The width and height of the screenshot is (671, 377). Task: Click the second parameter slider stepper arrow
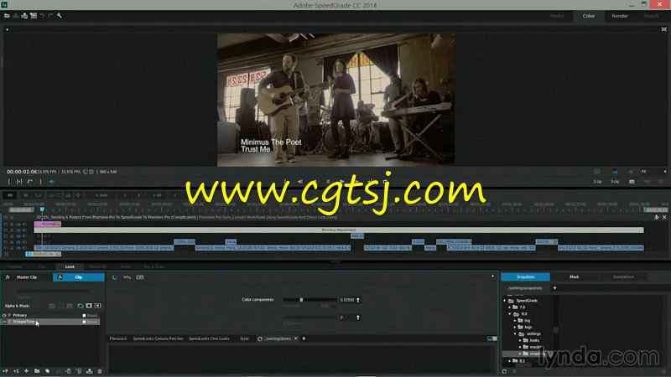click(358, 318)
